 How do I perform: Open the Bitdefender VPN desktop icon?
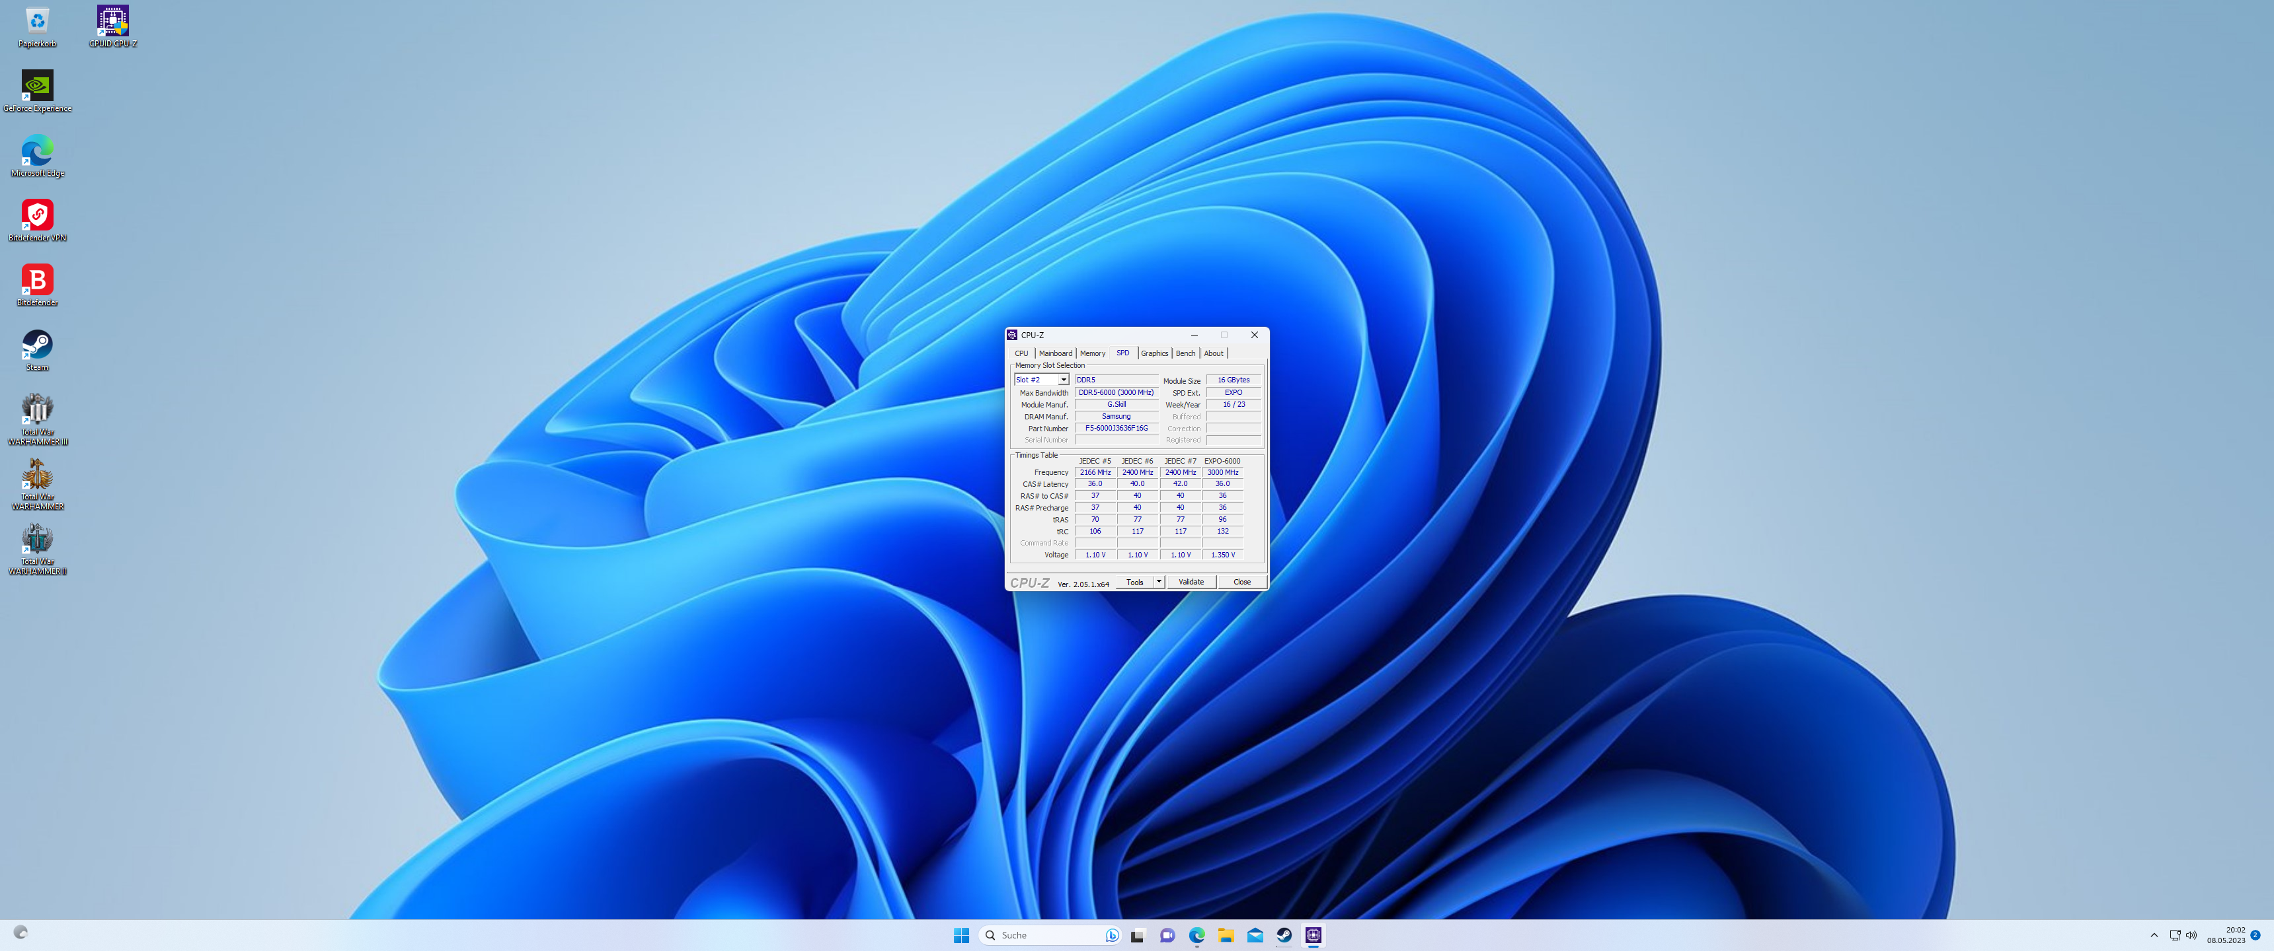37,216
